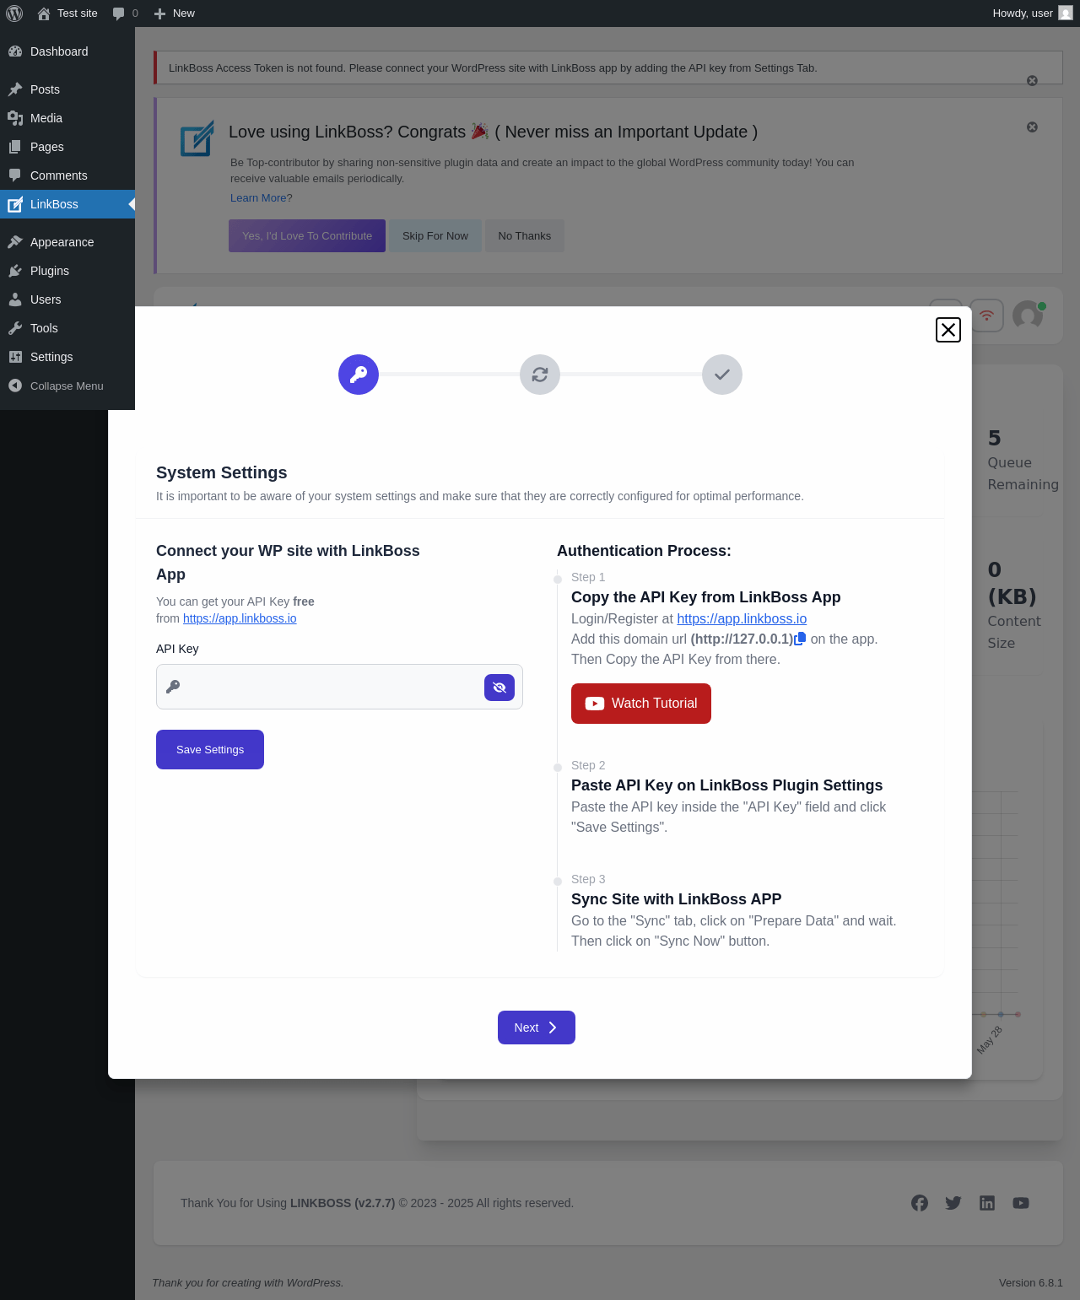This screenshot has height=1300, width=1080.
Task: Click the user avatar icon
Action: (1028, 316)
